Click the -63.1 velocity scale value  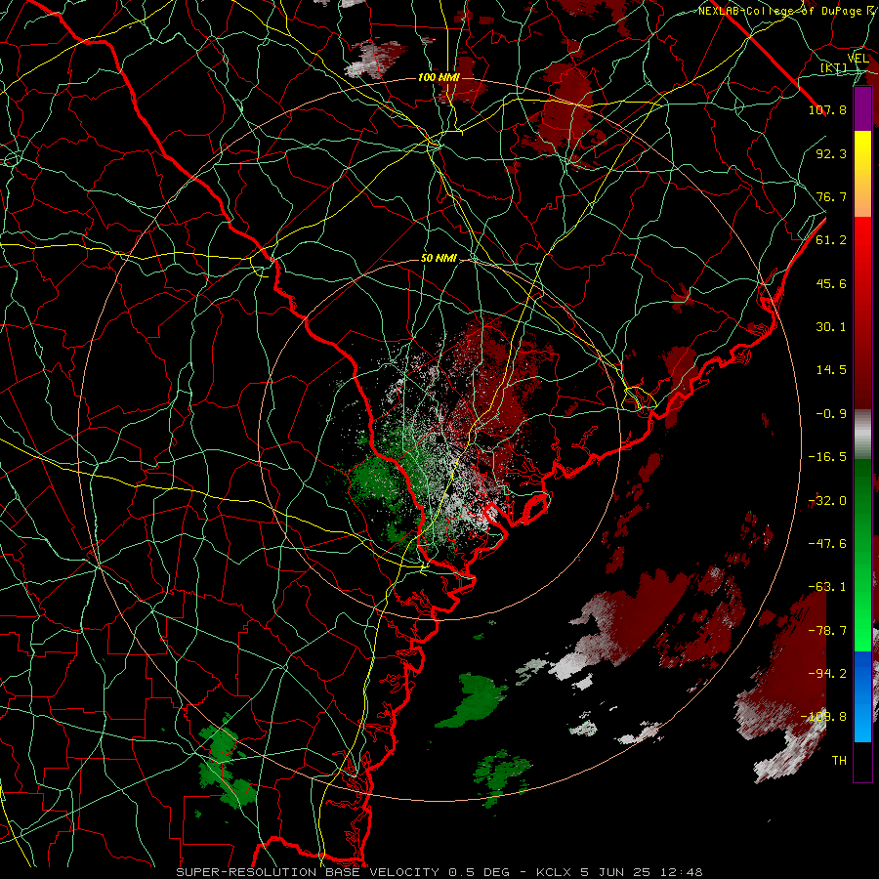[x=827, y=587]
